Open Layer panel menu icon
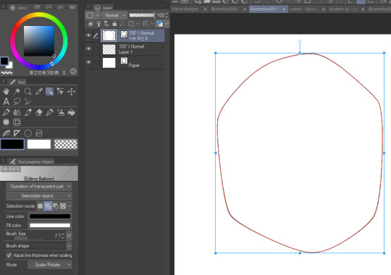The image size is (391, 275). click(88, 7)
